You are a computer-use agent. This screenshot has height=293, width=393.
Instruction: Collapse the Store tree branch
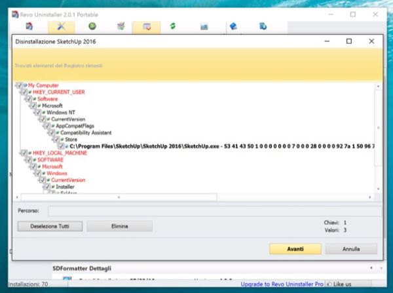point(52,140)
